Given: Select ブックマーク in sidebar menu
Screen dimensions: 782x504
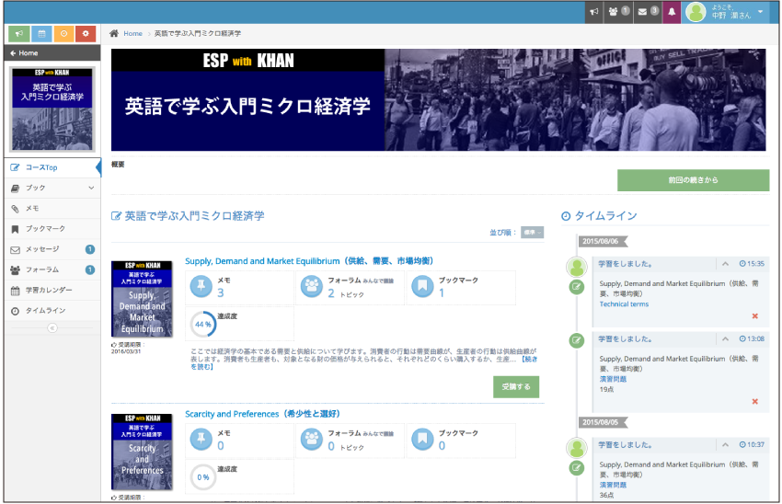Looking at the screenshot, I should click(52, 229).
